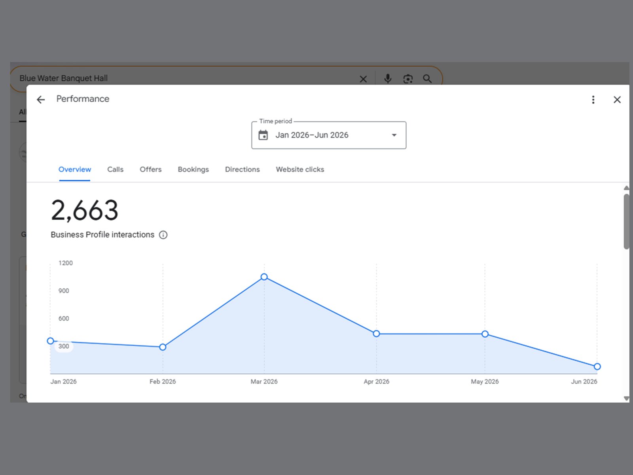This screenshot has width=633, height=475.
Task: Click the vertical scrollbar thumb
Action: click(x=626, y=221)
